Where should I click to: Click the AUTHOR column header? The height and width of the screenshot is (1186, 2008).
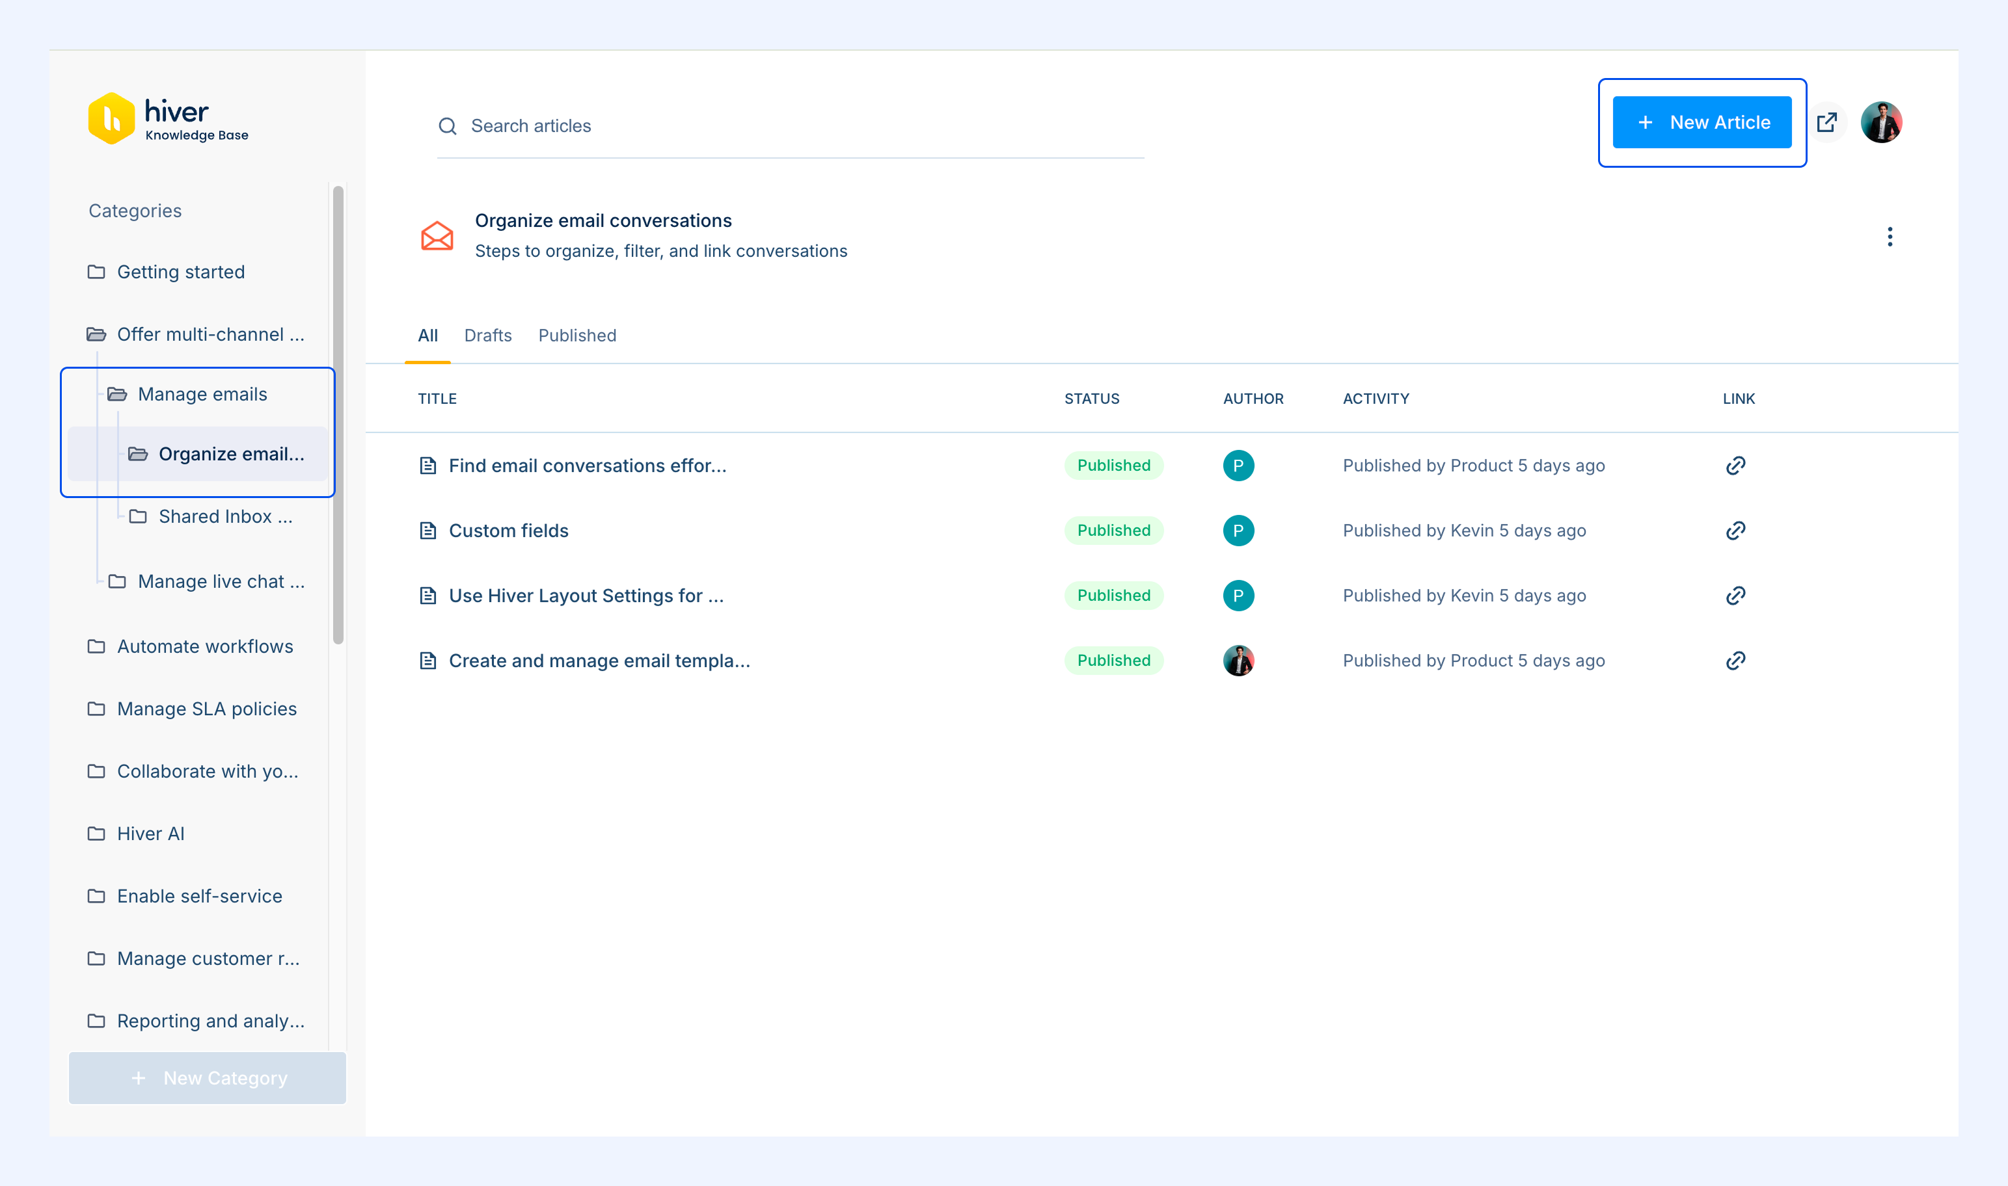pos(1253,399)
